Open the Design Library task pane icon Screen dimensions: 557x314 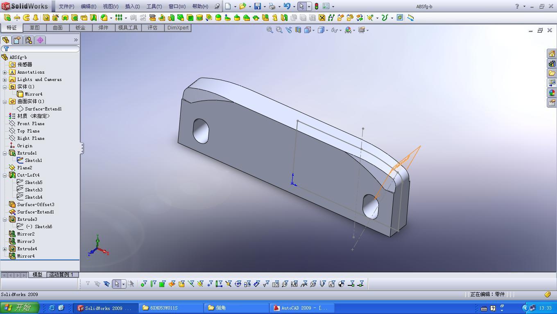tap(552, 63)
